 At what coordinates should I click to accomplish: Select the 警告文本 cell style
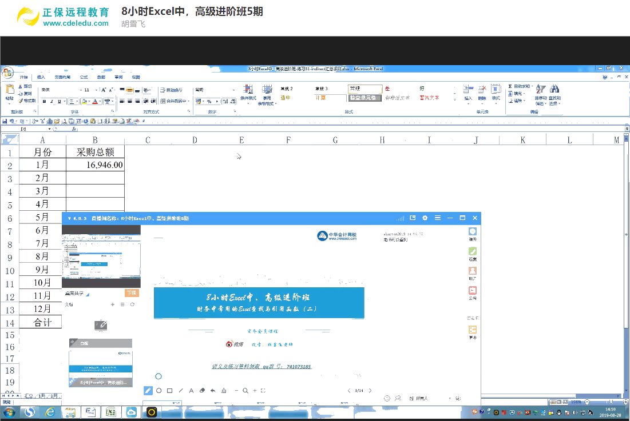tap(430, 98)
